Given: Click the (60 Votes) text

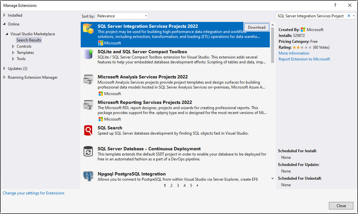Looking at the screenshot, I should [321, 47].
